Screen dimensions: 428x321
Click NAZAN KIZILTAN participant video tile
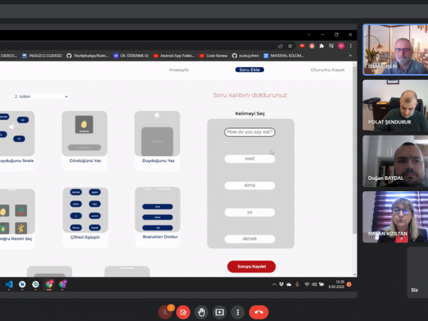click(395, 217)
